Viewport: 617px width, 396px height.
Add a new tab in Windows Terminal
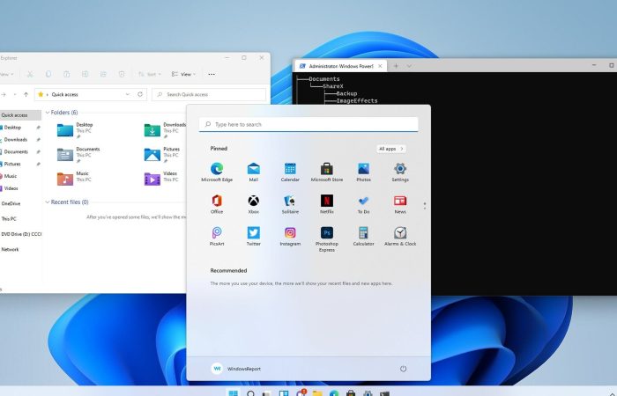click(x=396, y=66)
